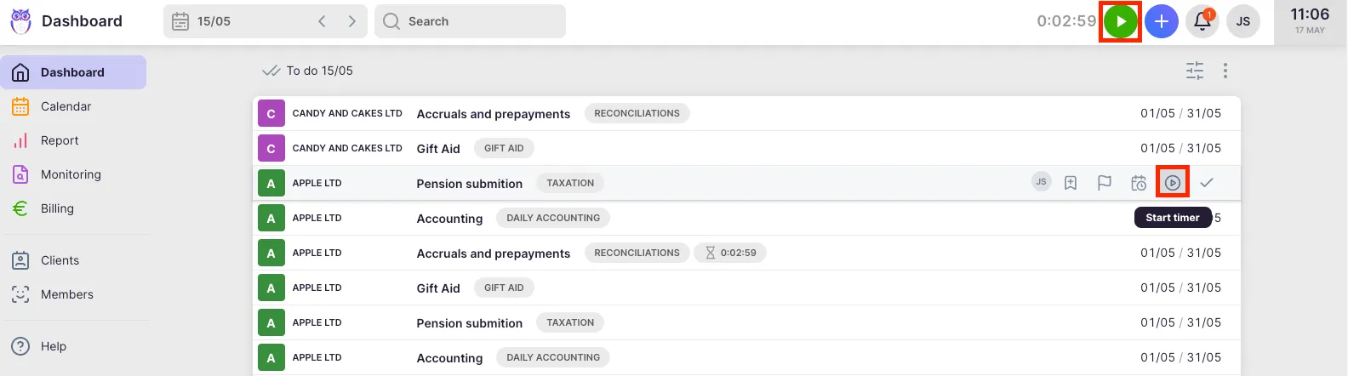Screen dimensions: 1348x376
Task: Go to the Monitoring page
Action: (71, 174)
